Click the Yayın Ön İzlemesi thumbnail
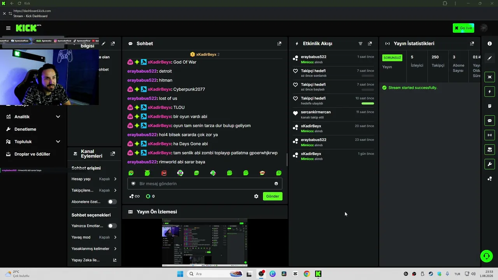 coord(205,243)
